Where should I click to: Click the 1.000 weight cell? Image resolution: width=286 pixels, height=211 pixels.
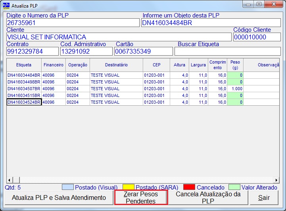(x=235, y=89)
